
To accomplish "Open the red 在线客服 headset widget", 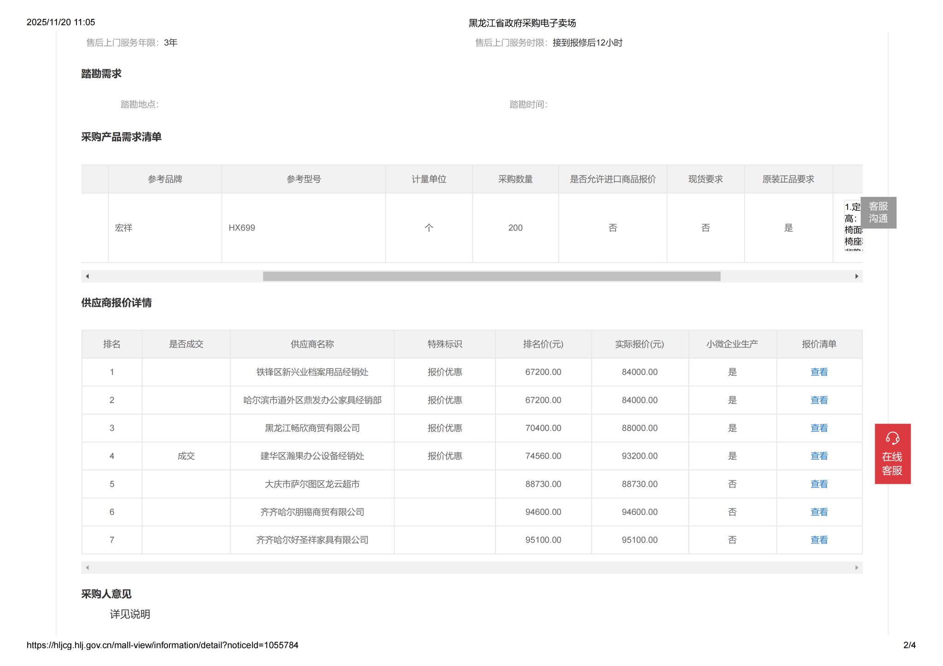I will [892, 453].
